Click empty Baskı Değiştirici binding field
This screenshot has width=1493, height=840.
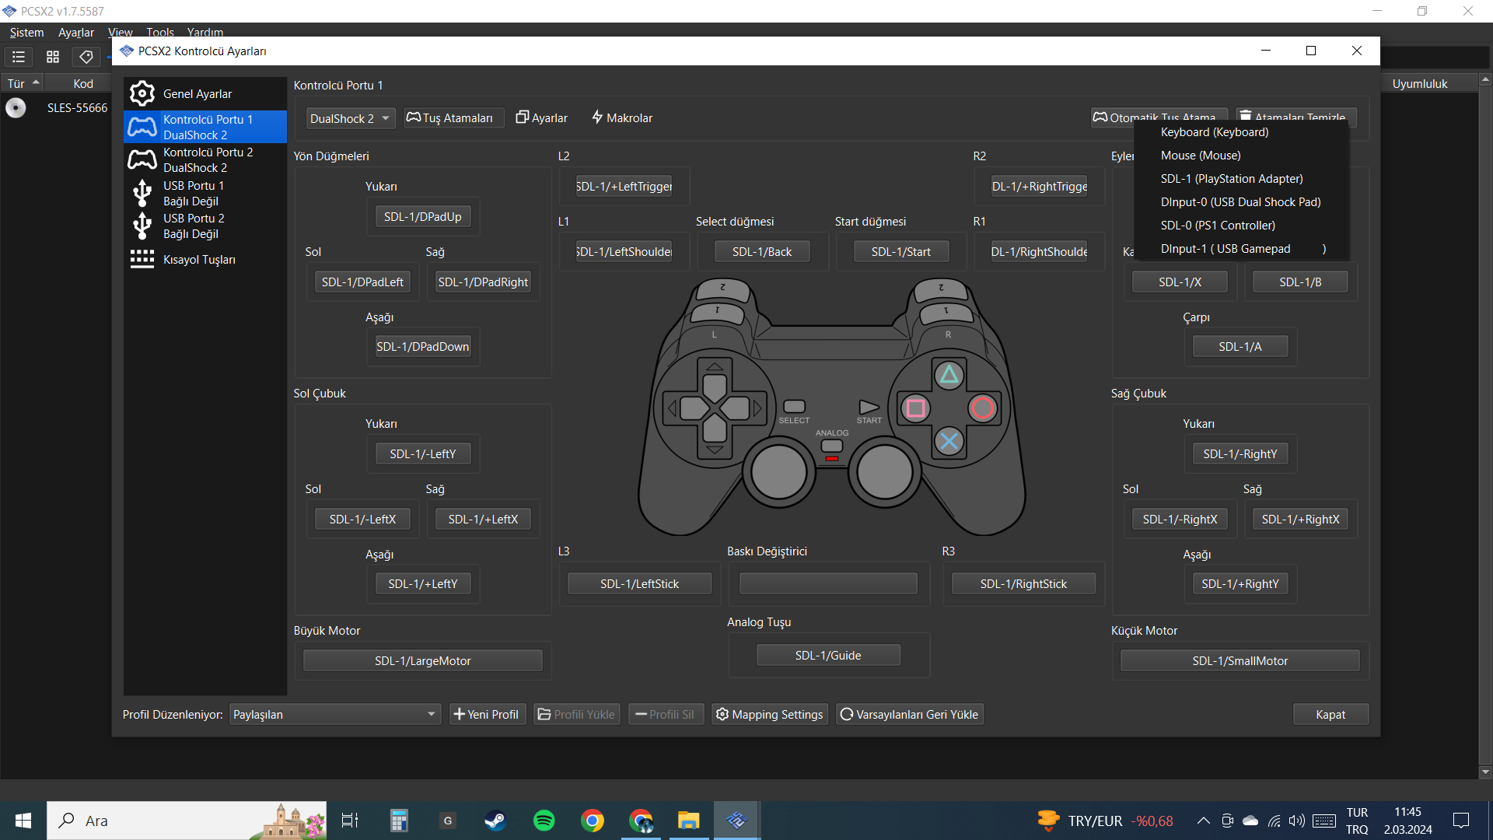tap(828, 583)
